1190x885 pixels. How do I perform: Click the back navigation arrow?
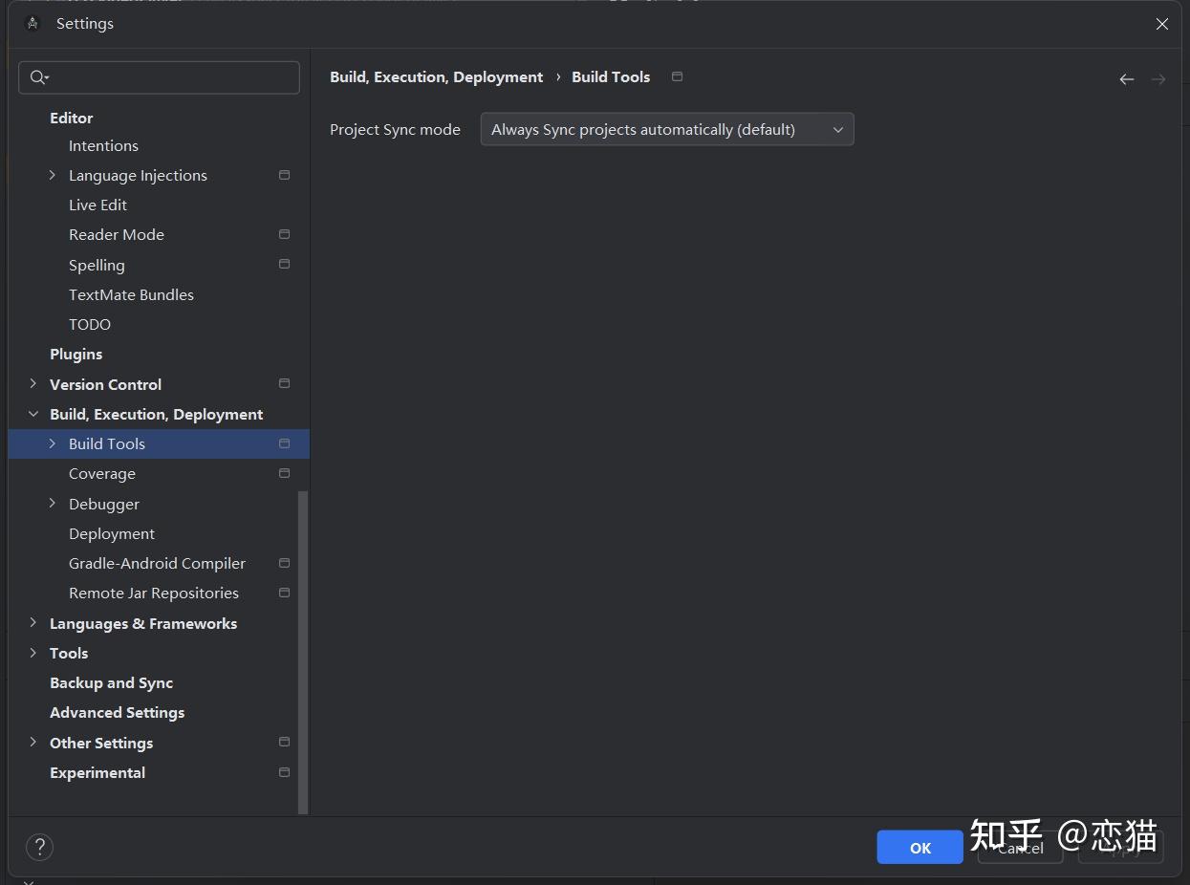(x=1126, y=79)
